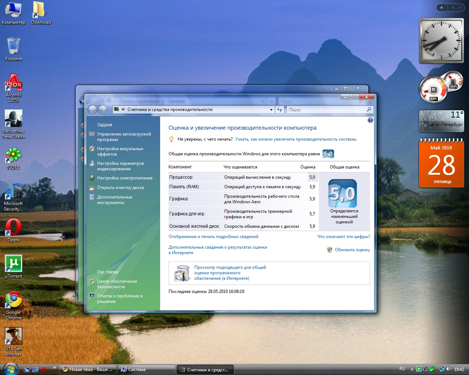469x375 pixels.
Task: Click the lightbulb tip icon
Action: 171,139
